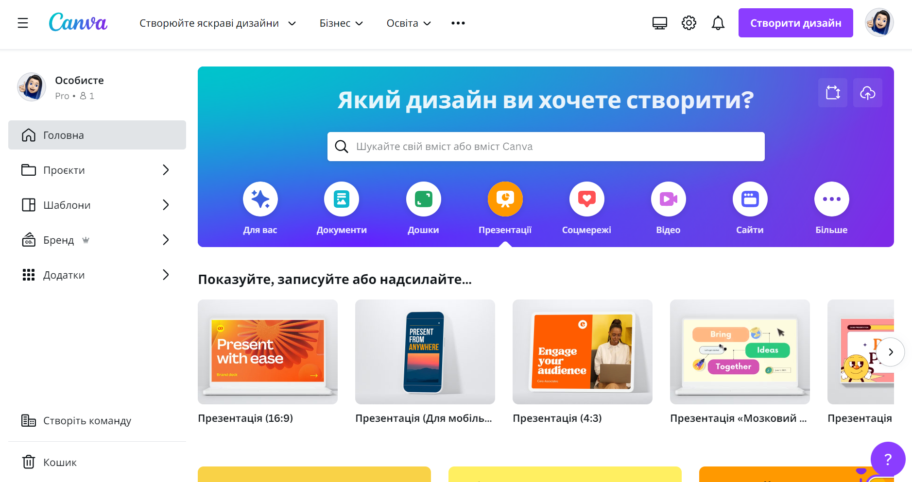This screenshot has width=912, height=482.
Task: Click the Canva logo
Action: coord(78,22)
